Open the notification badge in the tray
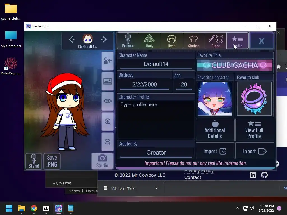The height and width of the screenshot is (215, 287). click(x=279, y=208)
